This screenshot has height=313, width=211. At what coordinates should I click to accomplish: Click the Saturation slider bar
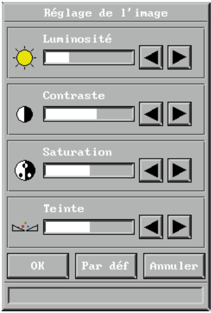coord(89,171)
